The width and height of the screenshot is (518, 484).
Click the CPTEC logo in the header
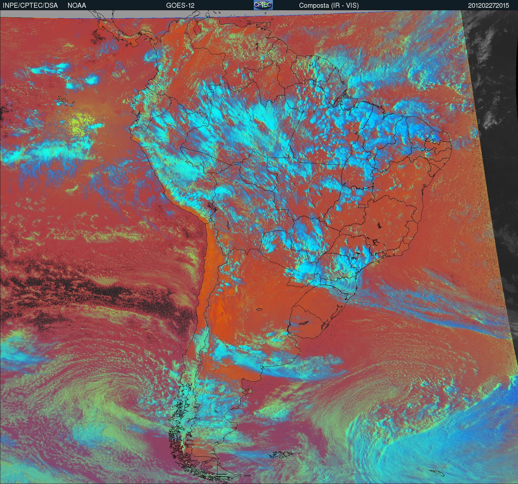coord(263,5)
